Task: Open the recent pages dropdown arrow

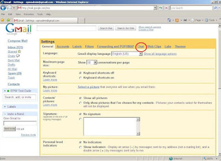Action: [14, 8]
